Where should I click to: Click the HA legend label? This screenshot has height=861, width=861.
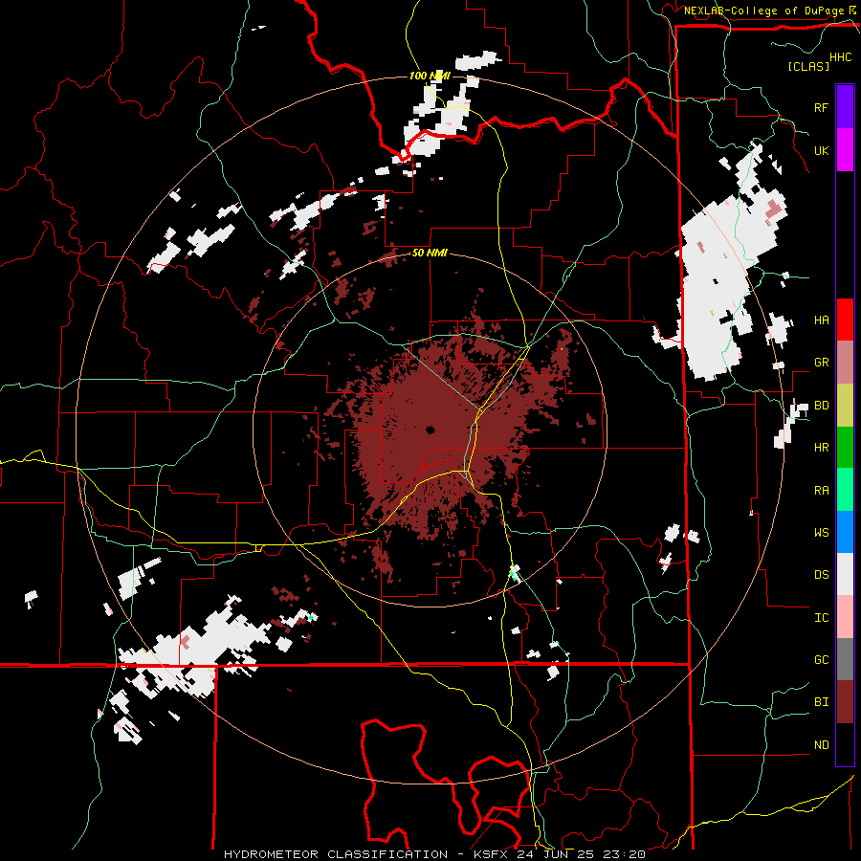coord(821,320)
